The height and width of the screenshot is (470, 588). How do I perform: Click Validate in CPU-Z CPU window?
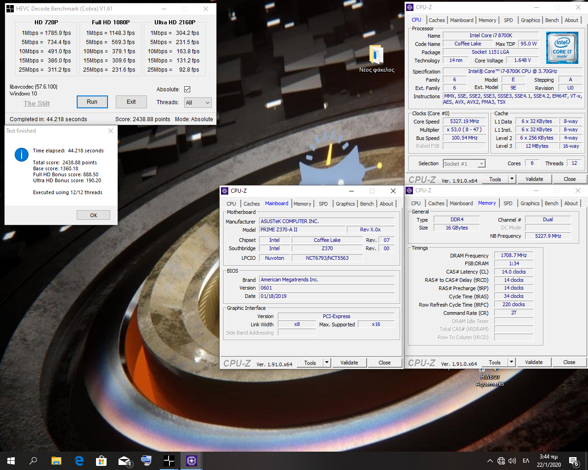click(x=534, y=179)
